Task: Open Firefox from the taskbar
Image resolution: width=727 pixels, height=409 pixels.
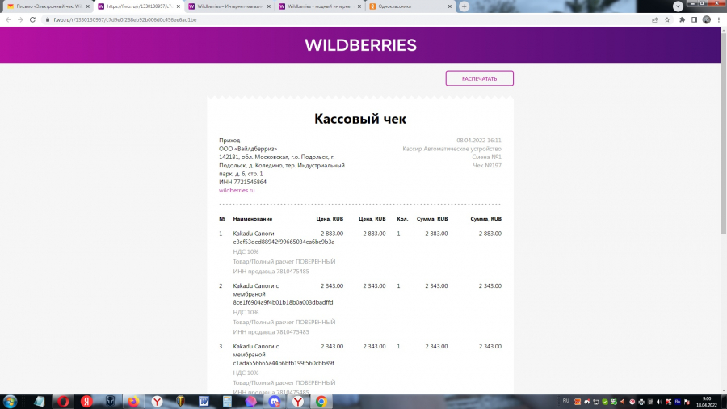Action: click(133, 401)
